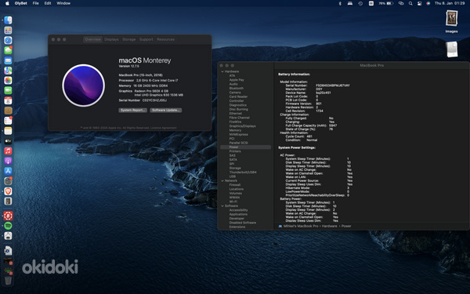Screen dimensions: 470x294
Task: Open System Preferences in the dock
Action: click(x=8, y=181)
